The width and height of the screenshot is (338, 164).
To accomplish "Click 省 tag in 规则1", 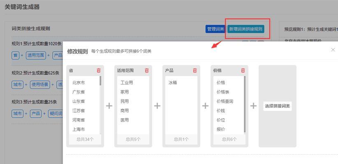I will [x=15, y=55].
